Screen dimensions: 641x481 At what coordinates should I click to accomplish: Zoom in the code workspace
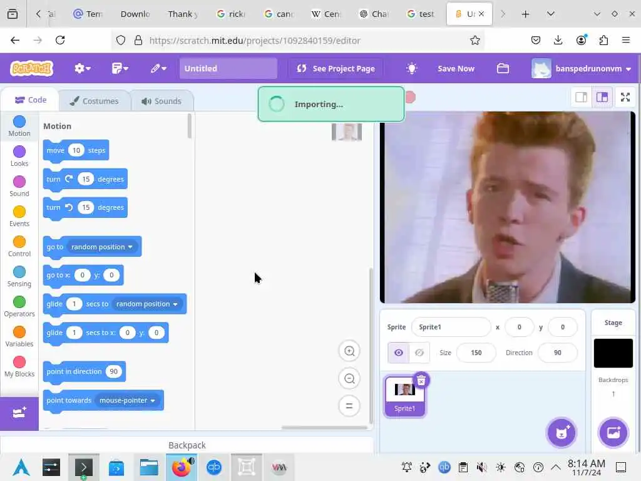tap(349, 351)
